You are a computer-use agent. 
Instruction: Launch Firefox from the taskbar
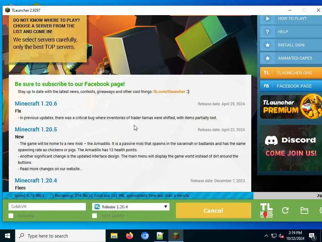click(x=129, y=236)
